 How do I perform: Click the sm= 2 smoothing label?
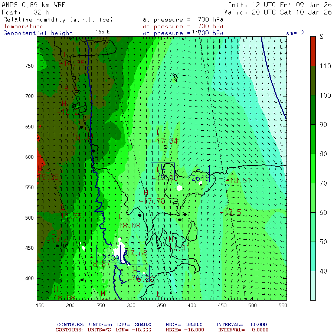coord(295,33)
